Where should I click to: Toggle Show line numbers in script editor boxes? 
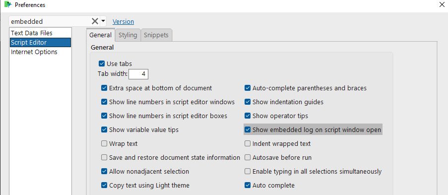(104, 116)
